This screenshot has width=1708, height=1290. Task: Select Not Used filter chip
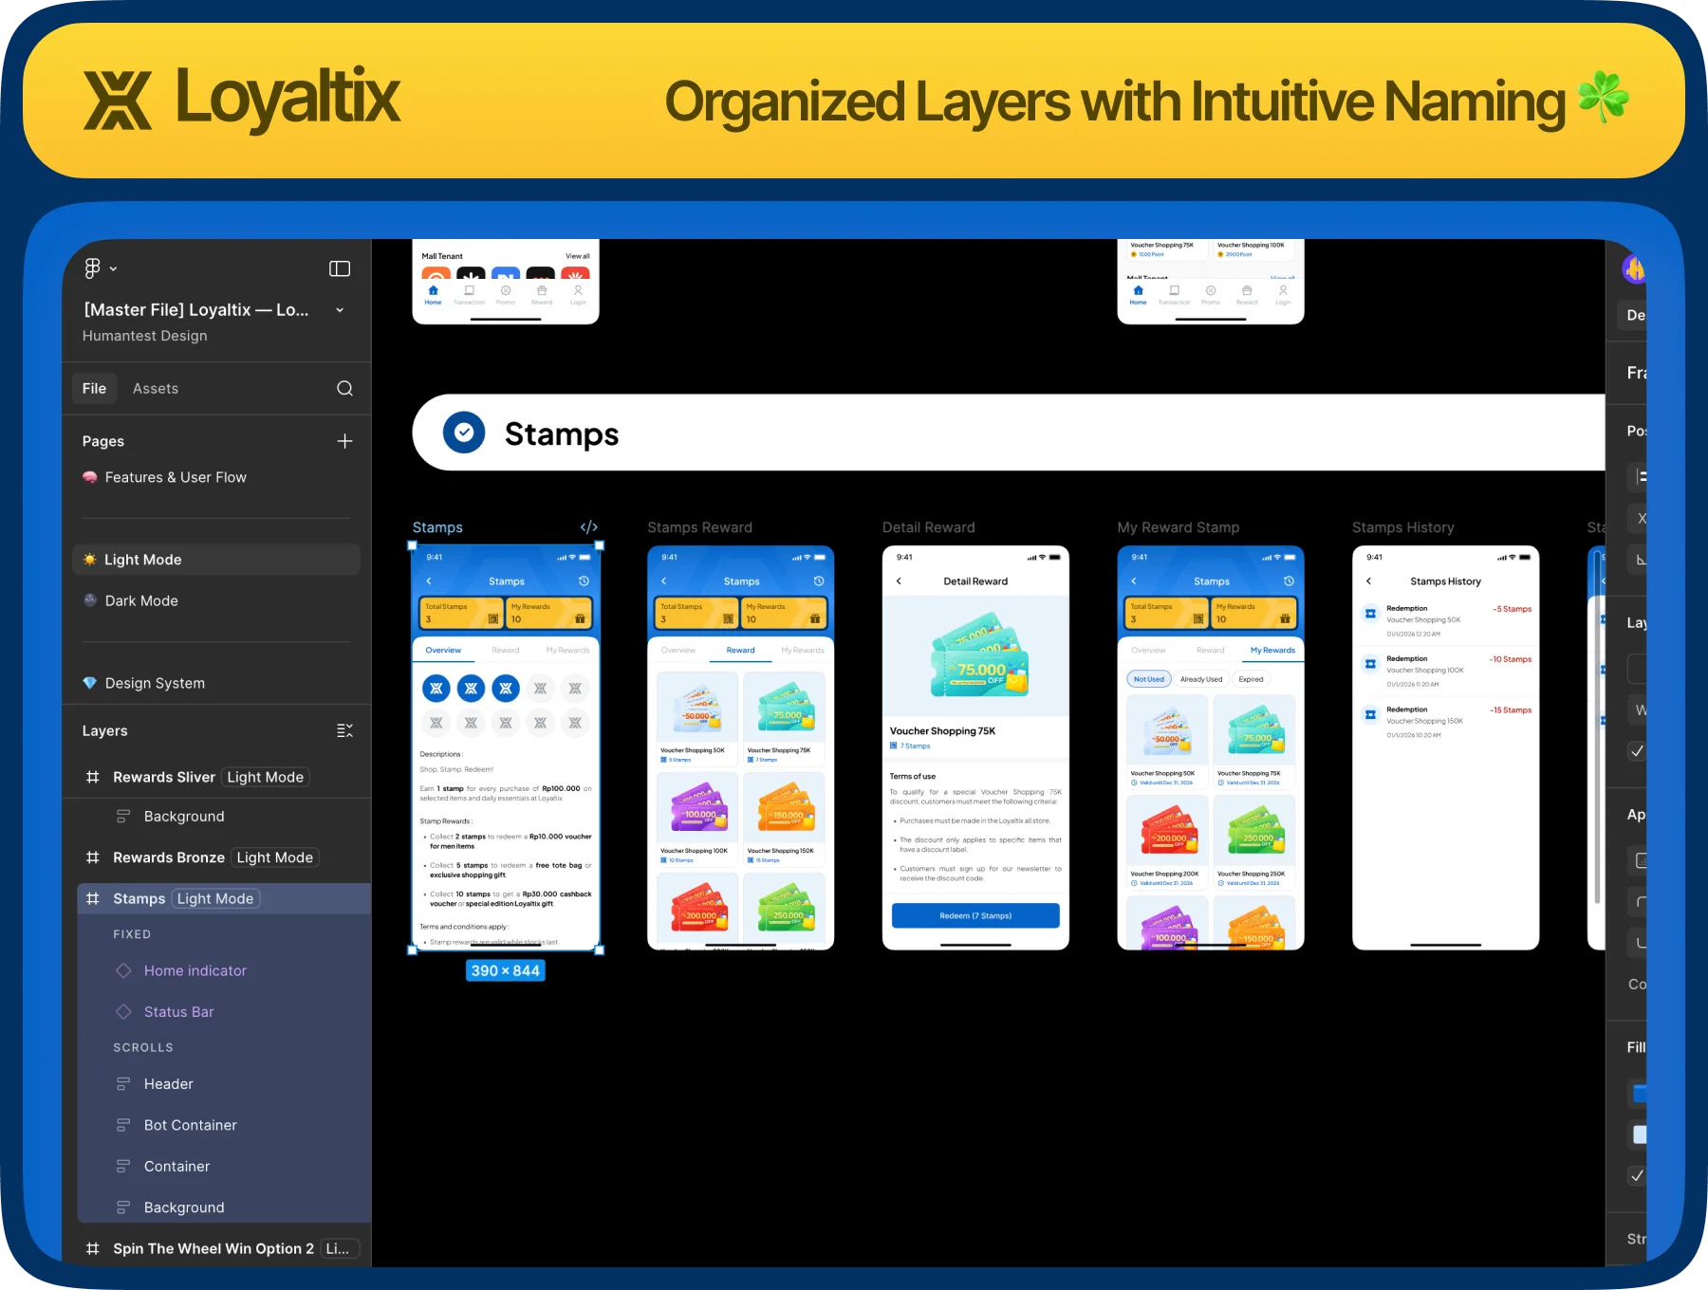(1148, 679)
